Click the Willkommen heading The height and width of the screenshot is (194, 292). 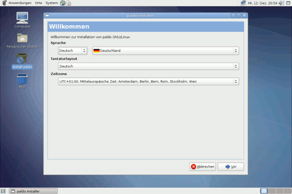click(x=69, y=27)
